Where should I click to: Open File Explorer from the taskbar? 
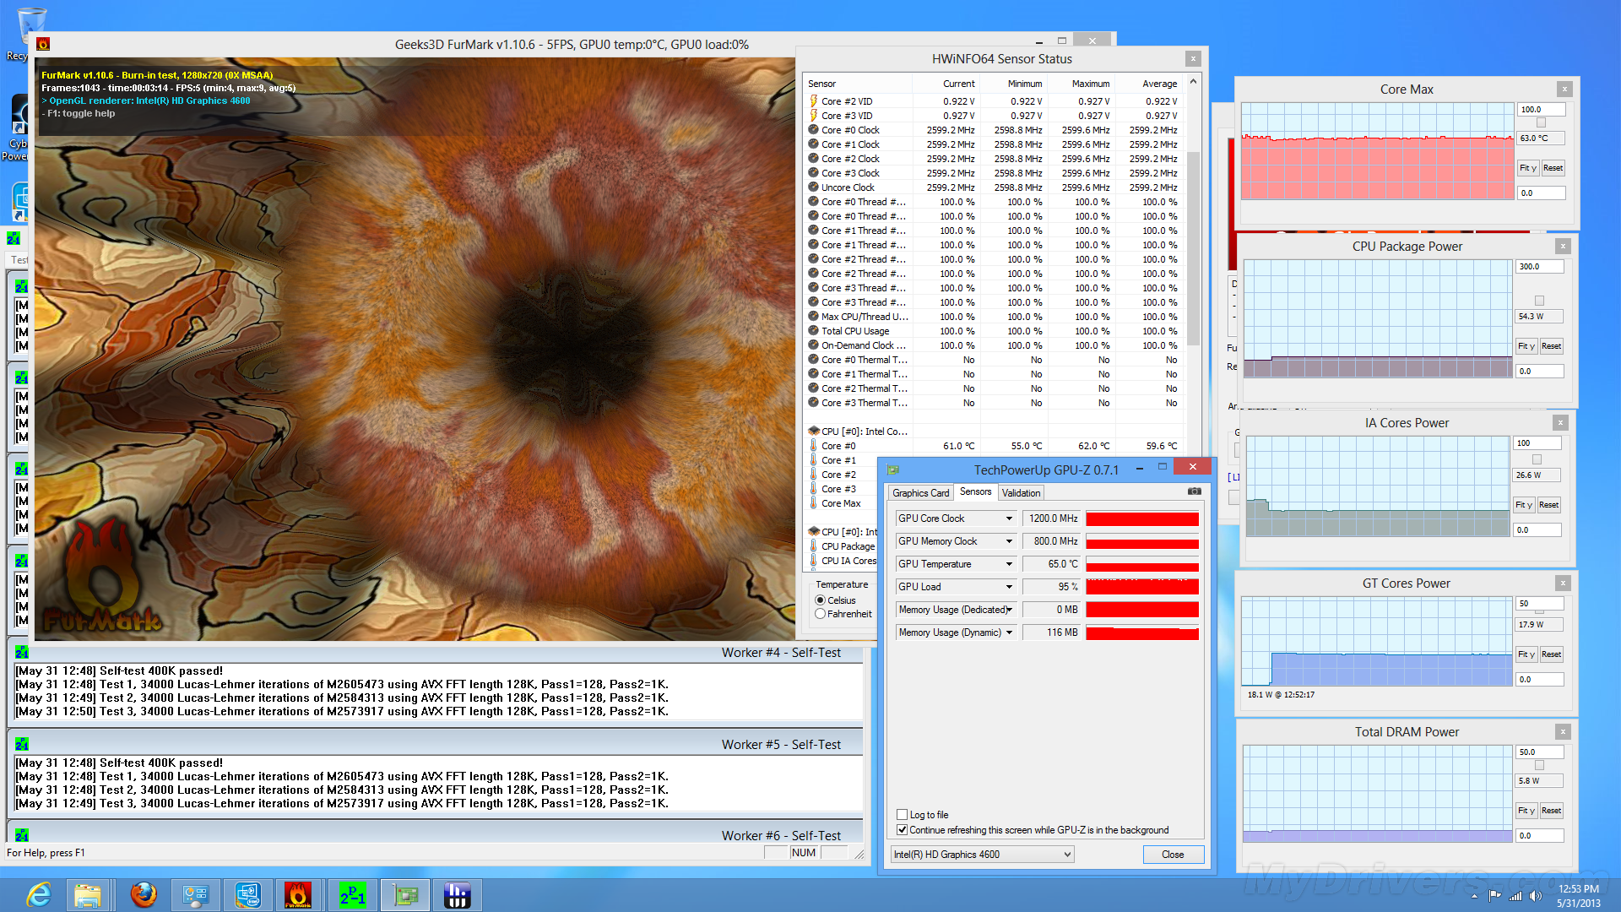point(88,894)
